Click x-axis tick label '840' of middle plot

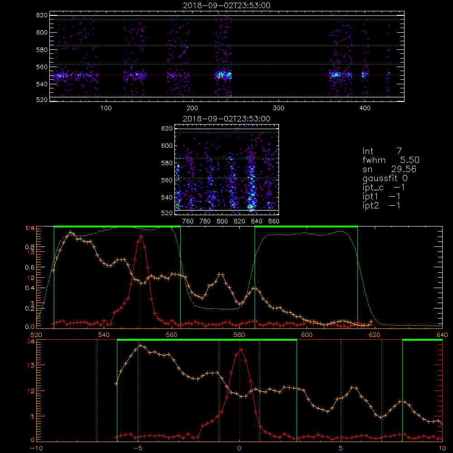tap(256, 222)
